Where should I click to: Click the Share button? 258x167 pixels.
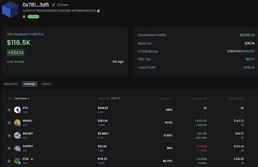63,5
